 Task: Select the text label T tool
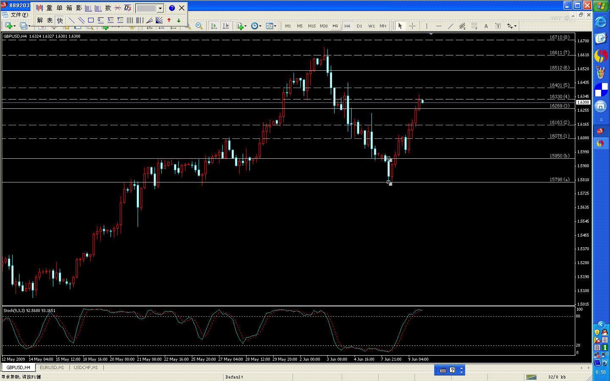pos(498,26)
